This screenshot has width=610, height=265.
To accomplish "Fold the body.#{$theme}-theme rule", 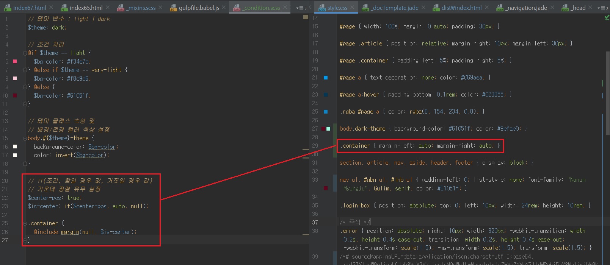I will [x=26, y=138].
